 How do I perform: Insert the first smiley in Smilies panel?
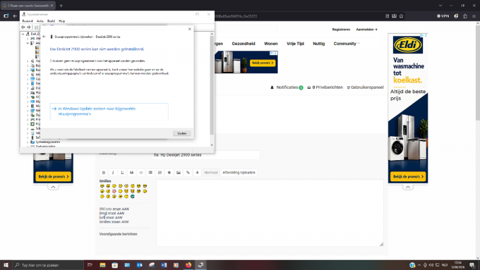coord(102,186)
